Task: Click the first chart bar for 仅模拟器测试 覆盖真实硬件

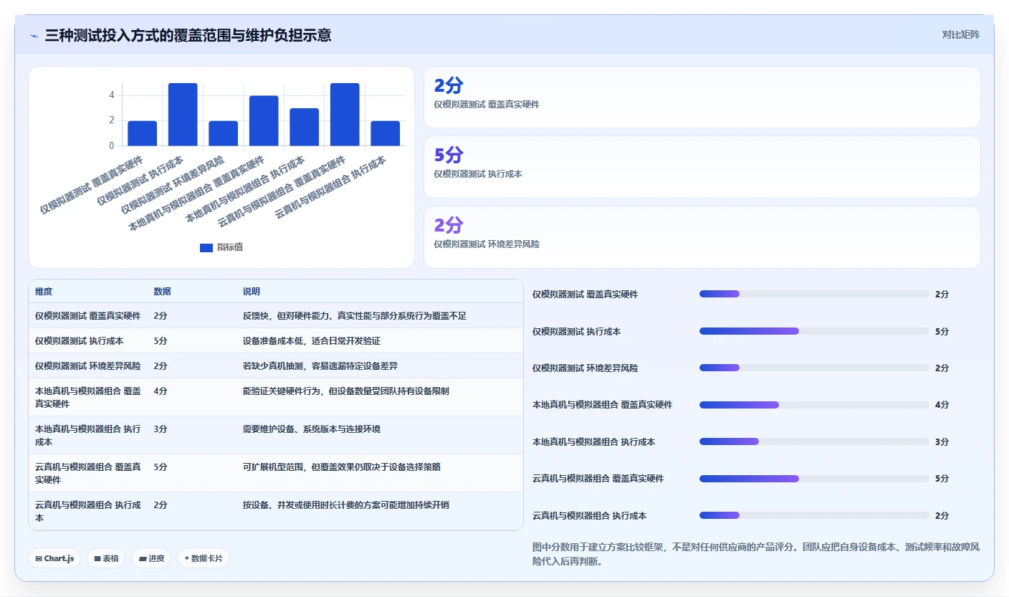Action: pos(142,133)
